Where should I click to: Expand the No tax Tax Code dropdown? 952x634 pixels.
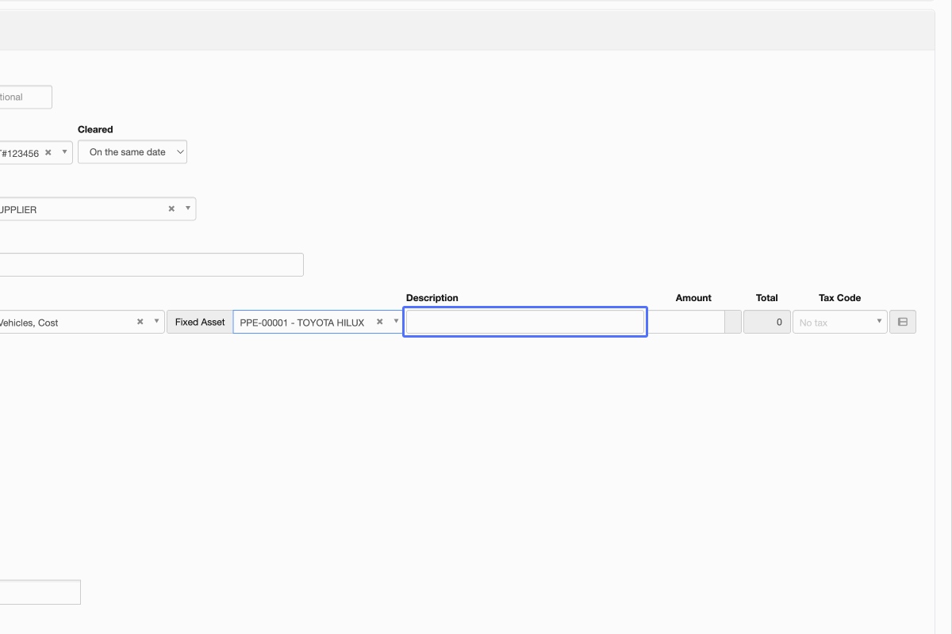pos(879,322)
